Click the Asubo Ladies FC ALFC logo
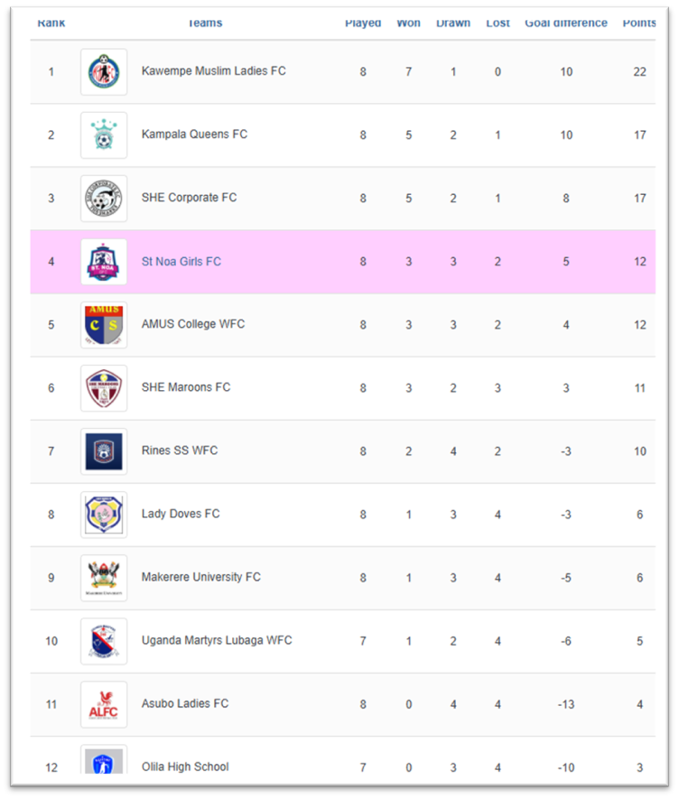 coord(104,704)
